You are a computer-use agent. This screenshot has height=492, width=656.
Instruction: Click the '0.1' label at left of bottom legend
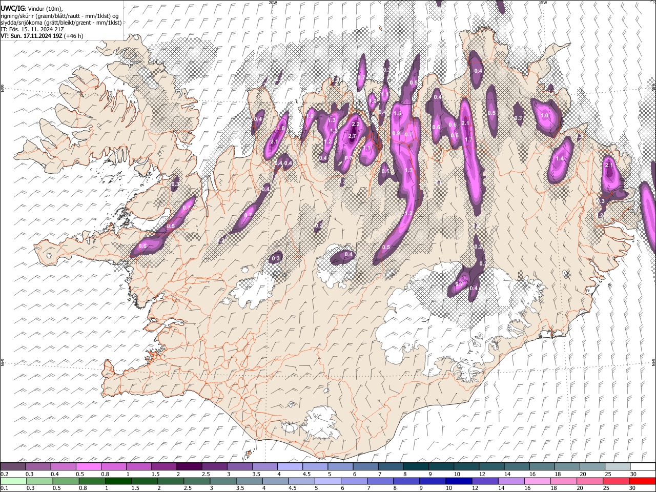(4, 488)
